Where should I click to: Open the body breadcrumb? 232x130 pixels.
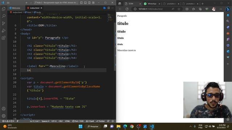[x=37, y=12]
